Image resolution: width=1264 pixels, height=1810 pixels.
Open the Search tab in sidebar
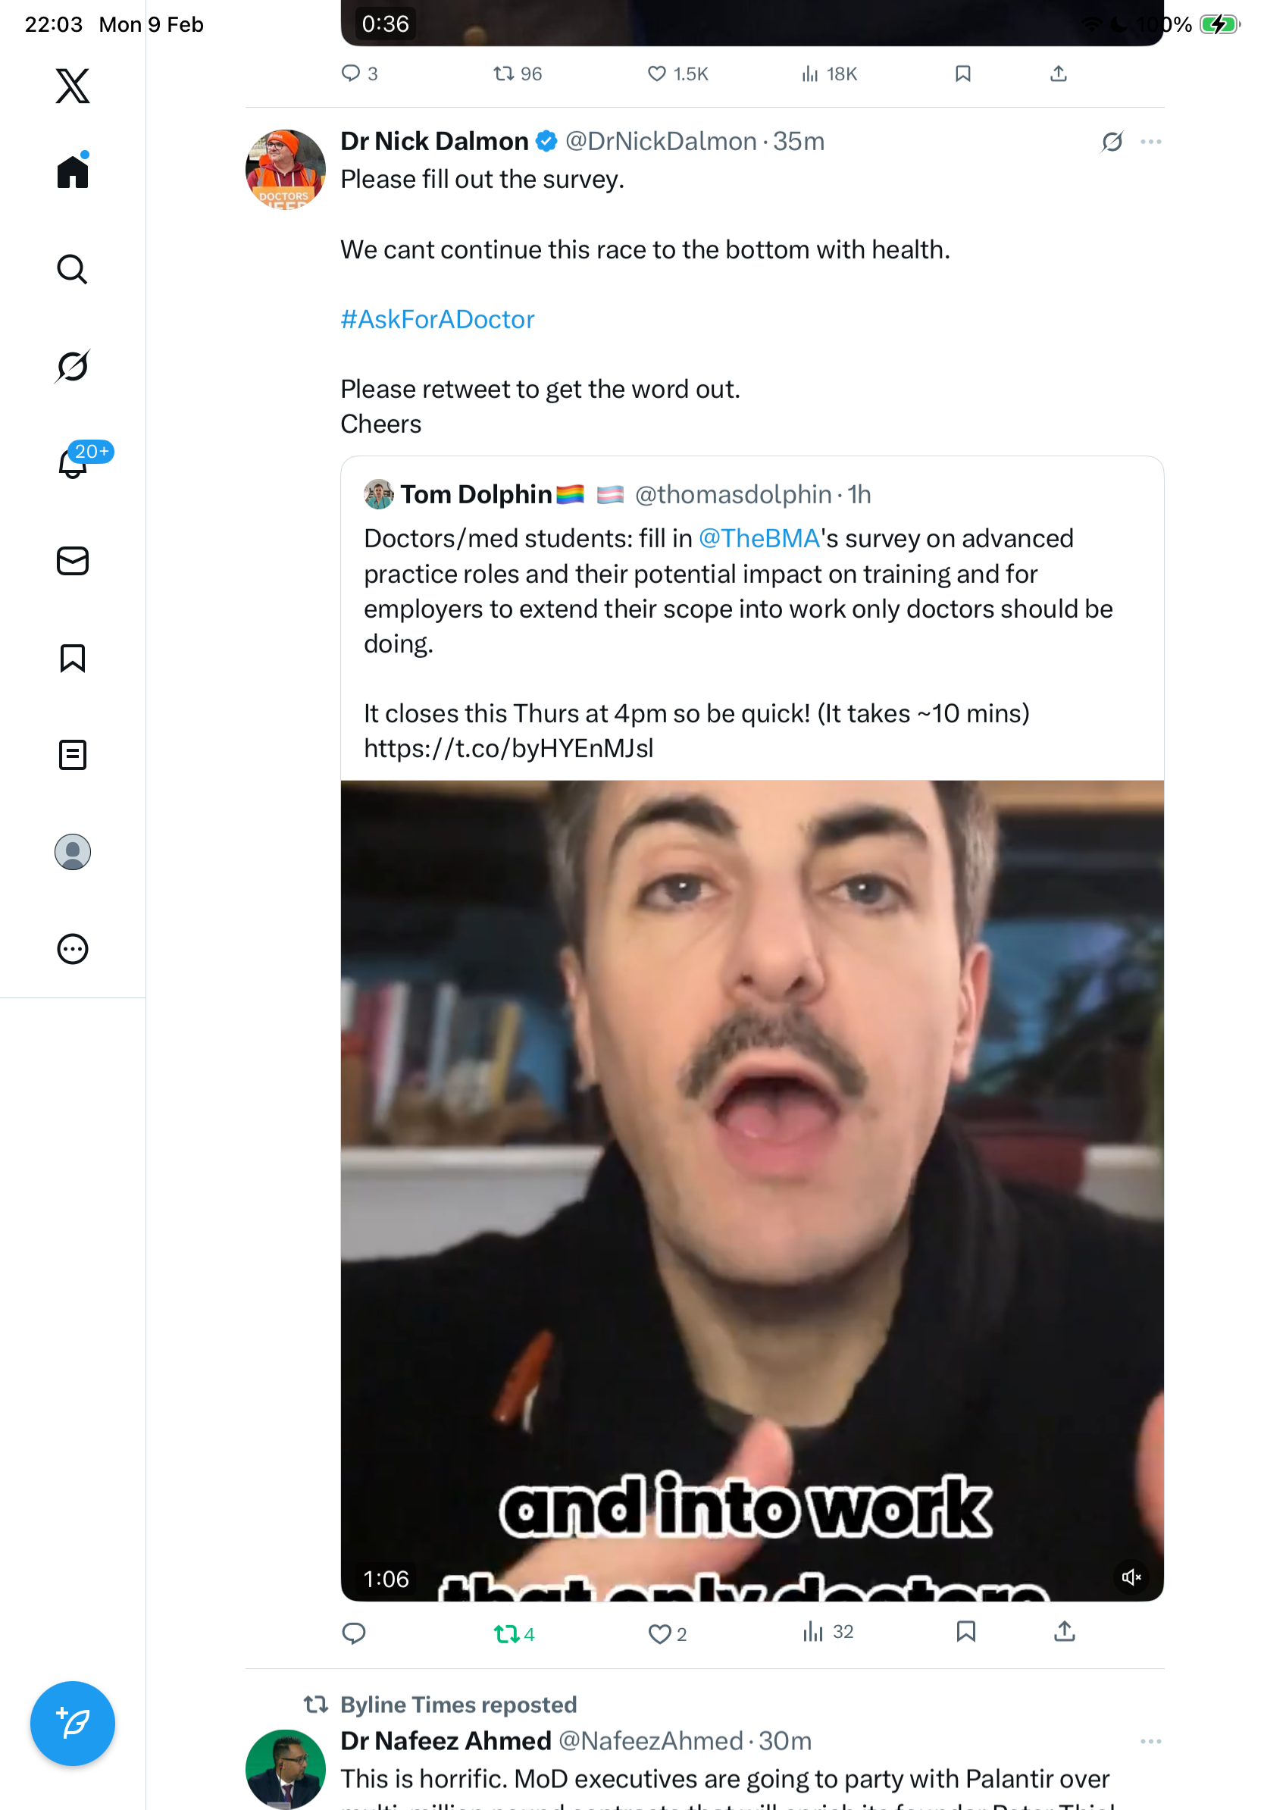click(x=73, y=269)
